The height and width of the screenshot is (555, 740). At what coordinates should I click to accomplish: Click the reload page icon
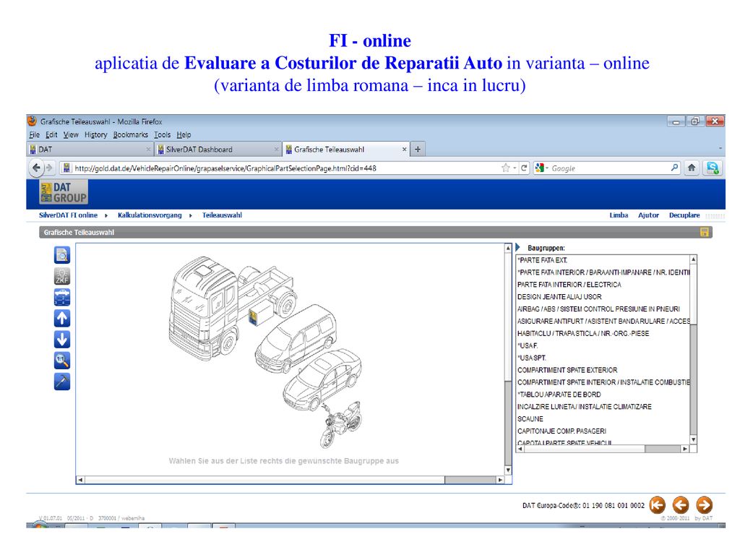pyautogui.click(x=524, y=168)
